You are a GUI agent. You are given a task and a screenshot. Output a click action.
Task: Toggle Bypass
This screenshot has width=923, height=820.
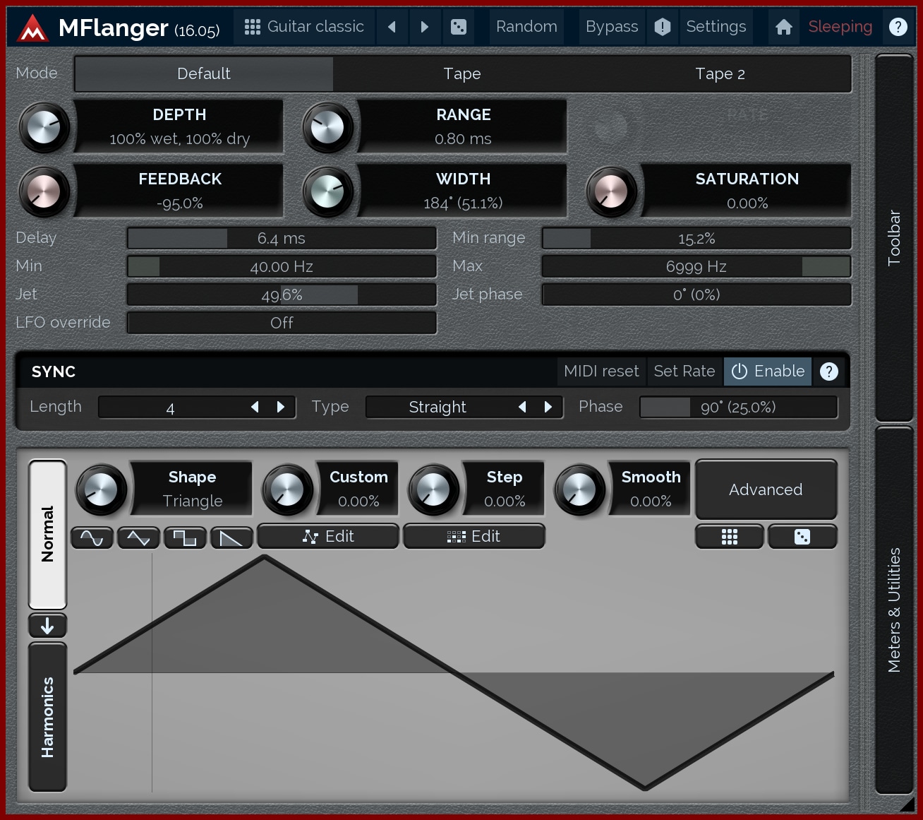612,27
